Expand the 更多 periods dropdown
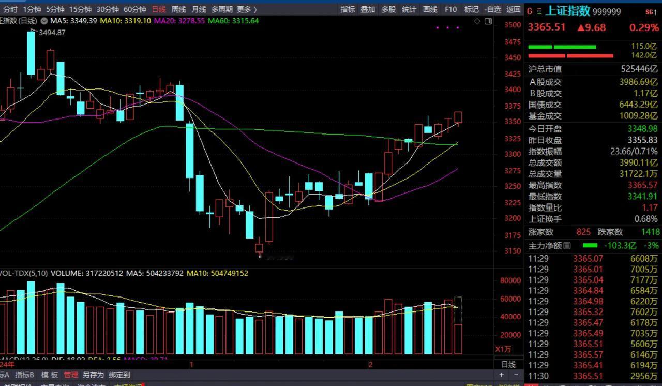This screenshot has height=386, width=662. coord(246,9)
